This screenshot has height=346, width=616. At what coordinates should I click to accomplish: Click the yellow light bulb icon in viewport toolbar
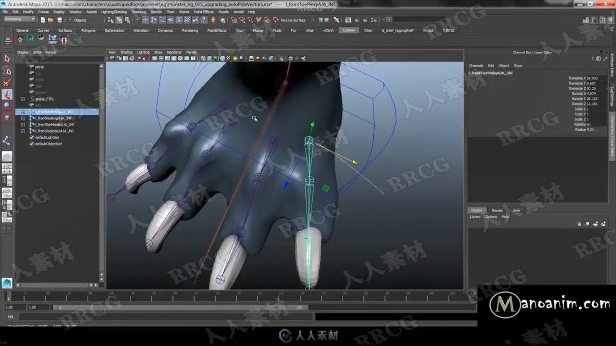pyautogui.click(x=235, y=58)
